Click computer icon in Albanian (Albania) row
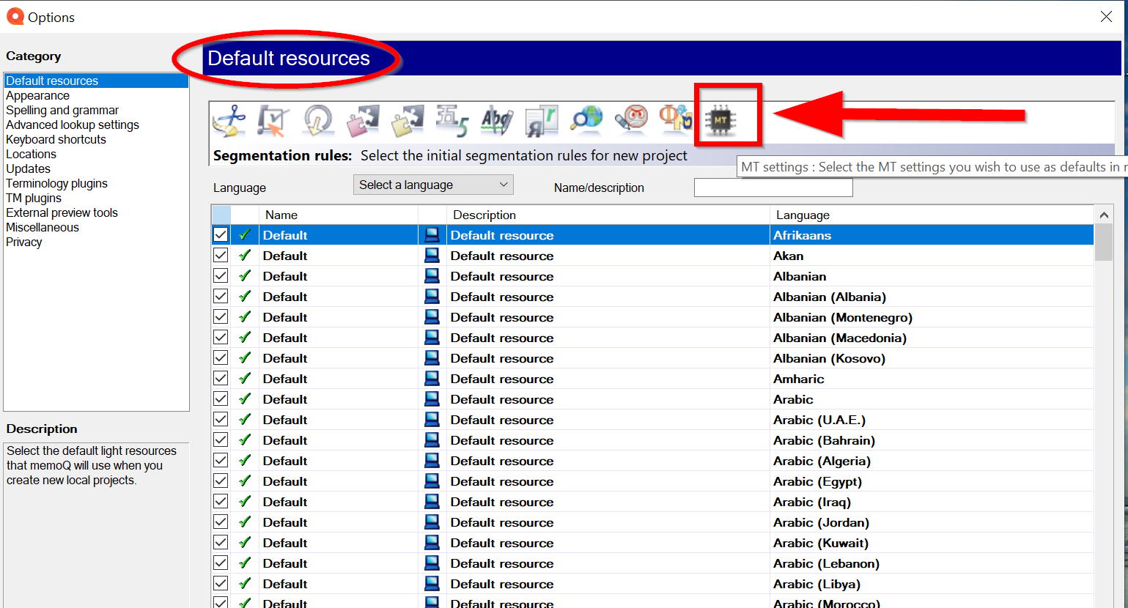The height and width of the screenshot is (608, 1128). [x=432, y=297]
